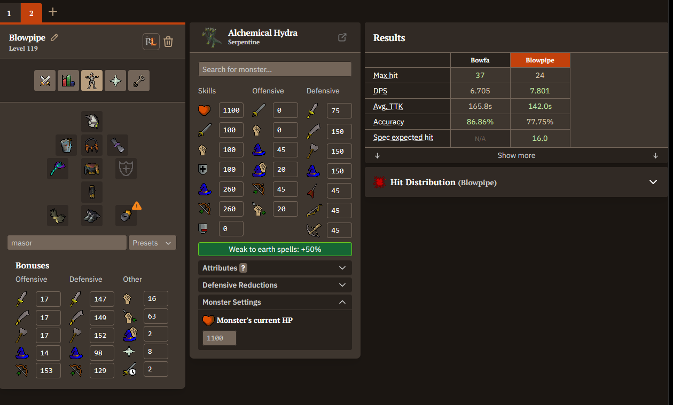Click the Max hit row label
673x405 pixels.
coord(386,75)
